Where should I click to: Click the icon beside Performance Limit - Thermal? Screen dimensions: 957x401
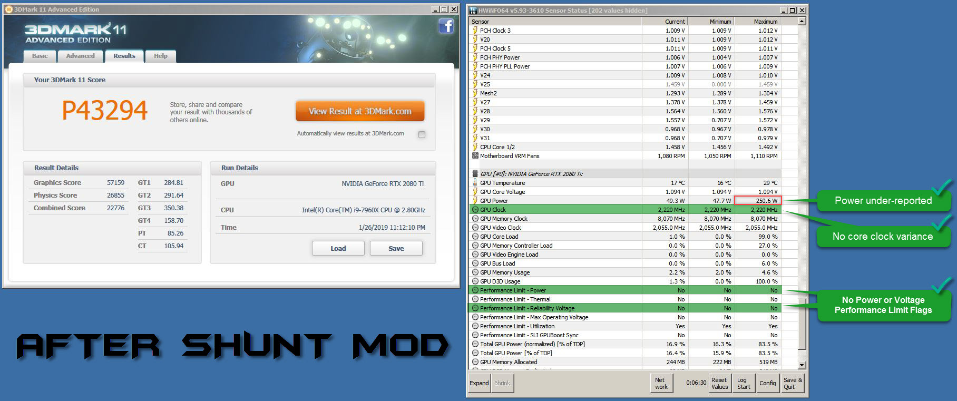[x=475, y=299]
